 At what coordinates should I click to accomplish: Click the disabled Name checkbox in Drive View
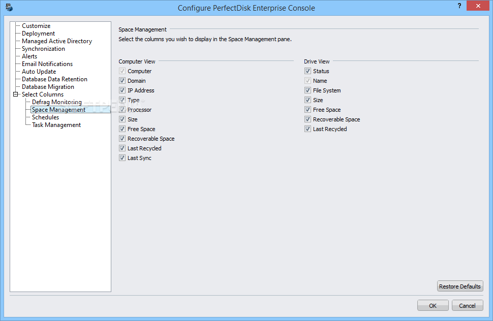click(x=308, y=81)
